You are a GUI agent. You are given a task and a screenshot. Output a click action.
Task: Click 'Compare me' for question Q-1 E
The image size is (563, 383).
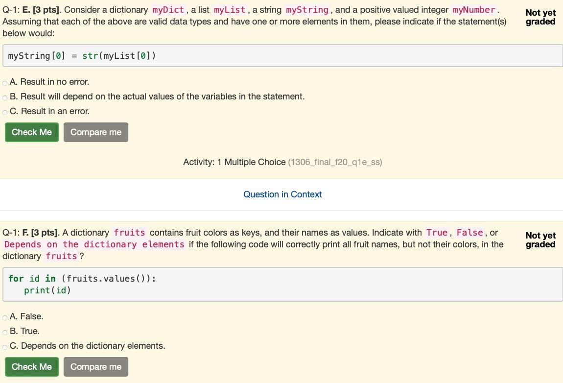pyautogui.click(x=95, y=132)
